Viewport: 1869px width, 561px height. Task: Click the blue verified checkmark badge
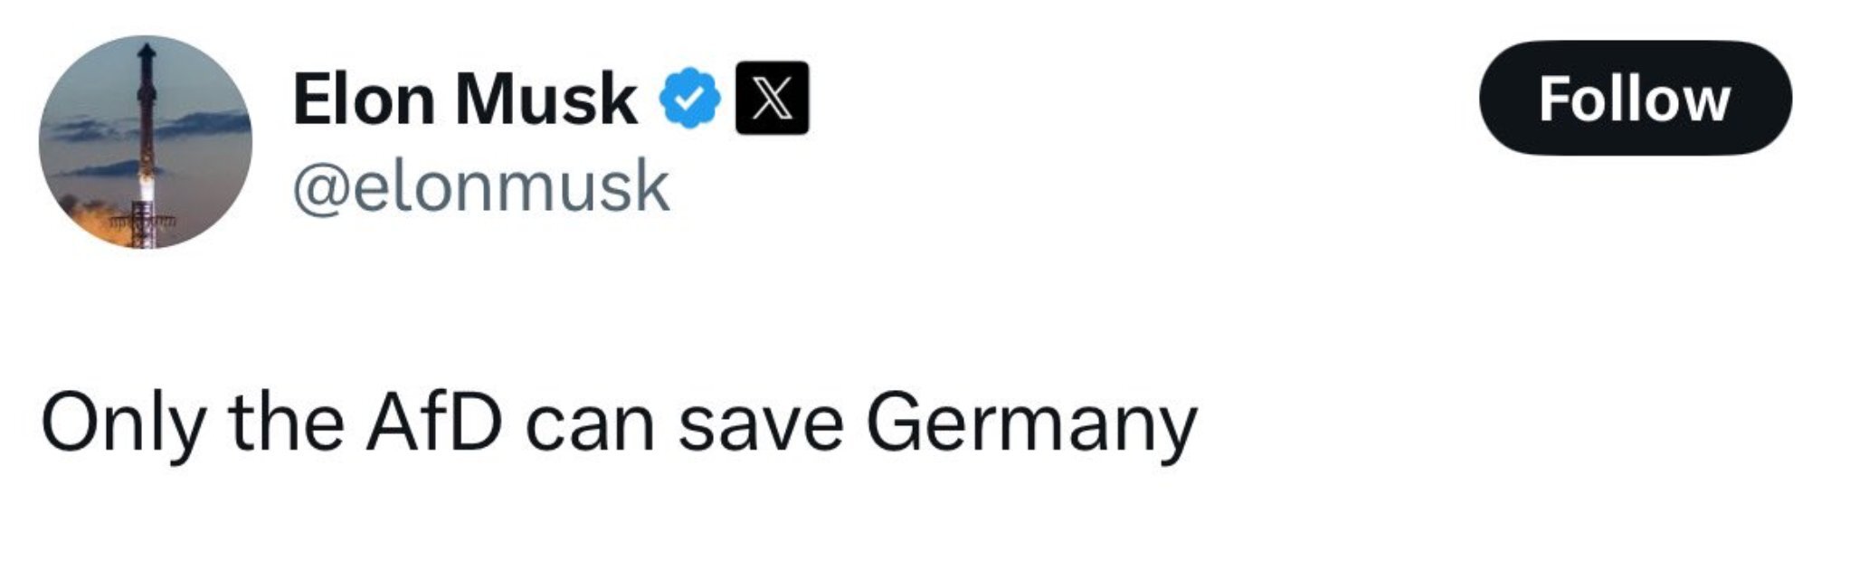pyautogui.click(x=689, y=98)
